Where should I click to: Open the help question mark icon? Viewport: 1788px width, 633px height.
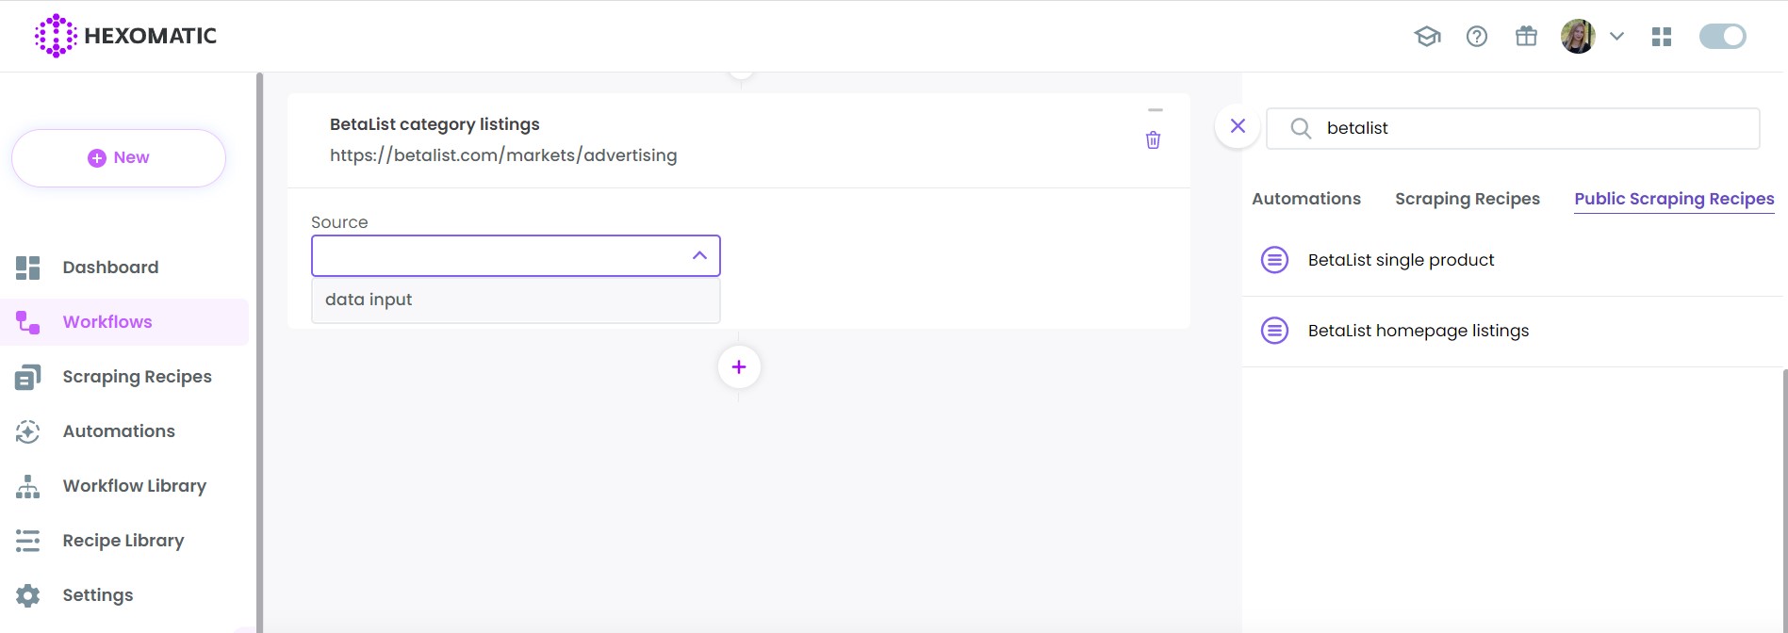[1476, 36]
